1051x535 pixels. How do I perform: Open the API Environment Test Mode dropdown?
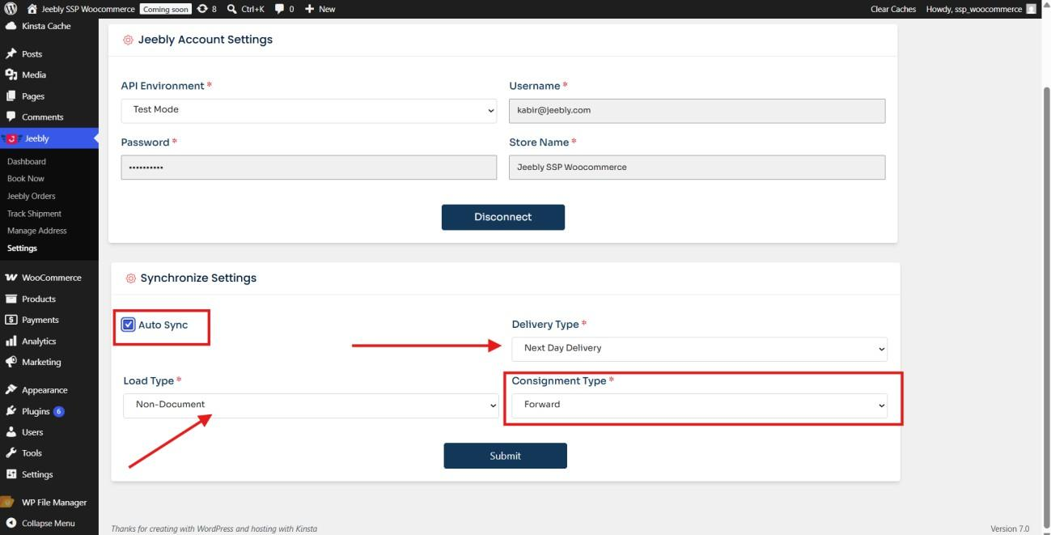click(309, 110)
